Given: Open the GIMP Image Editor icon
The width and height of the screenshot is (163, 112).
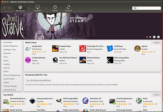Looking at the screenshot, I should coord(59,101).
